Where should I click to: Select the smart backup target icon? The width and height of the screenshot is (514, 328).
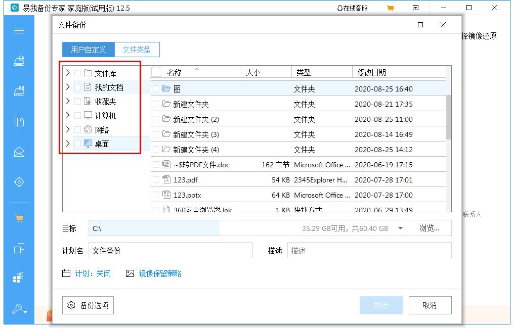[x=19, y=181]
